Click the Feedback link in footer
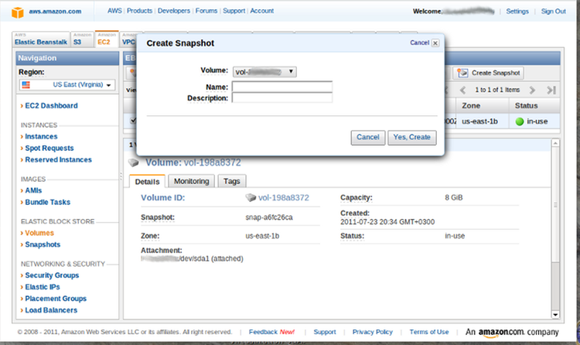The width and height of the screenshot is (580, 345). click(x=263, y=332)
